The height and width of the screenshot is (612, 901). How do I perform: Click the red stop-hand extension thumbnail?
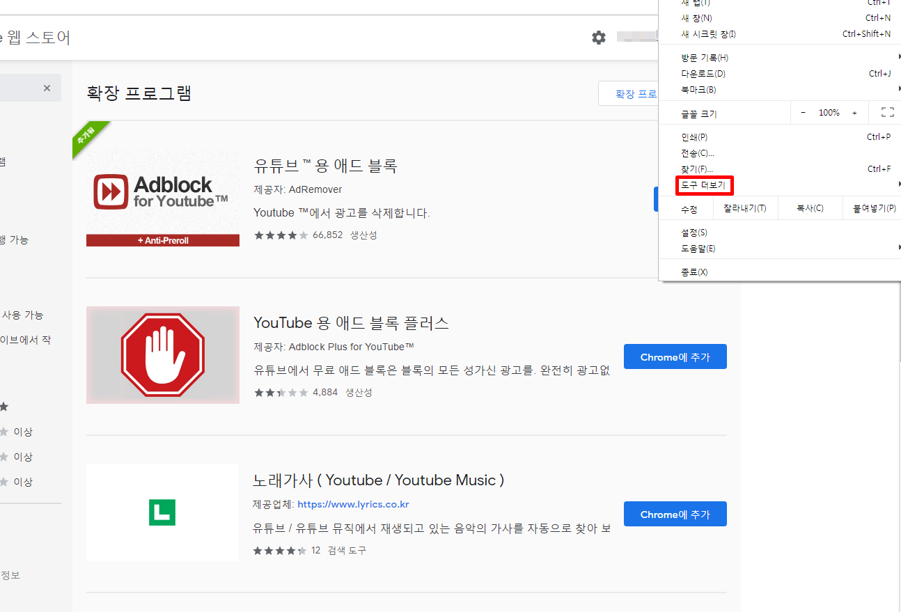pyautogui.click(x=163, y=355)
